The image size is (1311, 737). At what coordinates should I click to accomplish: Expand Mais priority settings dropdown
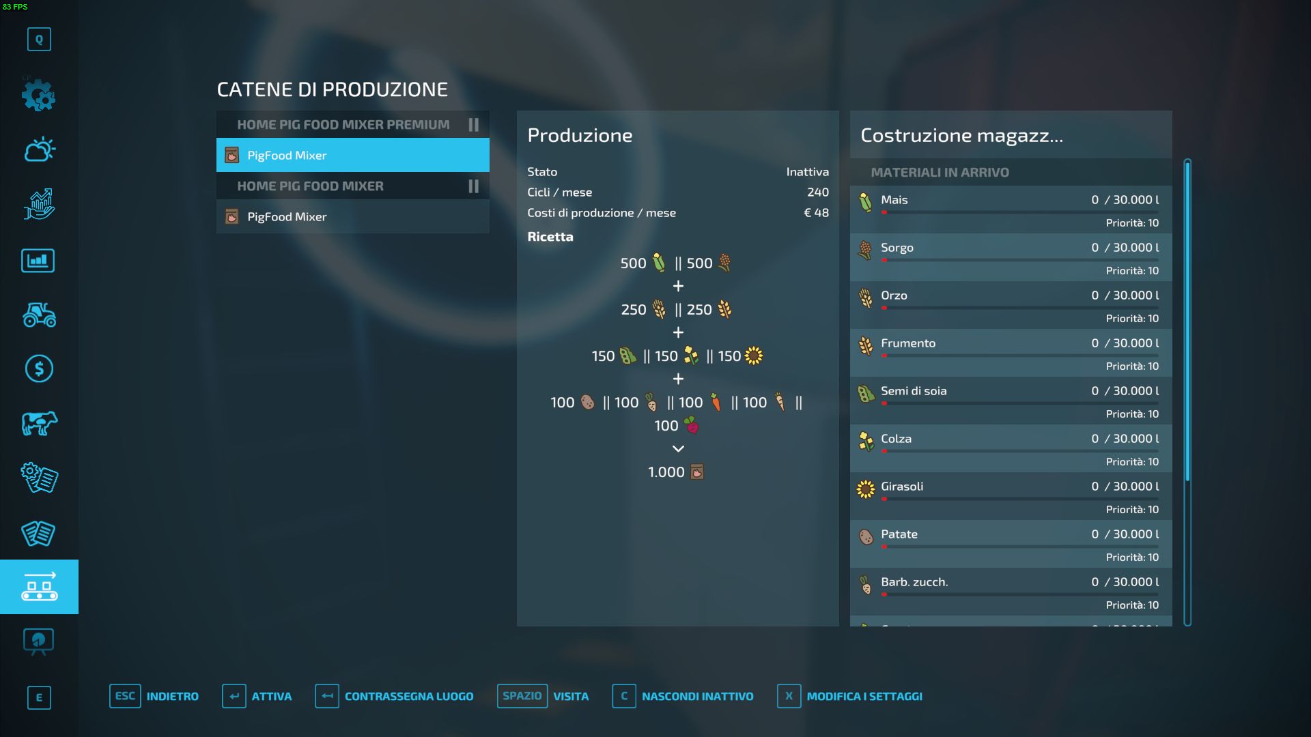(1132, 222)
